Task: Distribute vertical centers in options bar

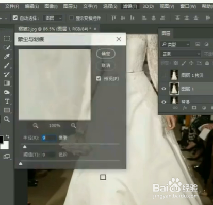Action: click(187, 18)
